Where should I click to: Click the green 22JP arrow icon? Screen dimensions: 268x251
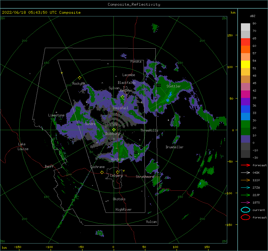coord(245,195)
